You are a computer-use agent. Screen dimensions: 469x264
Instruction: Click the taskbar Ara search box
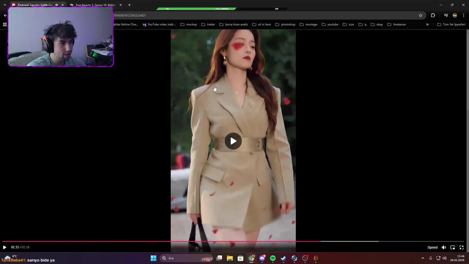(187, 258)
